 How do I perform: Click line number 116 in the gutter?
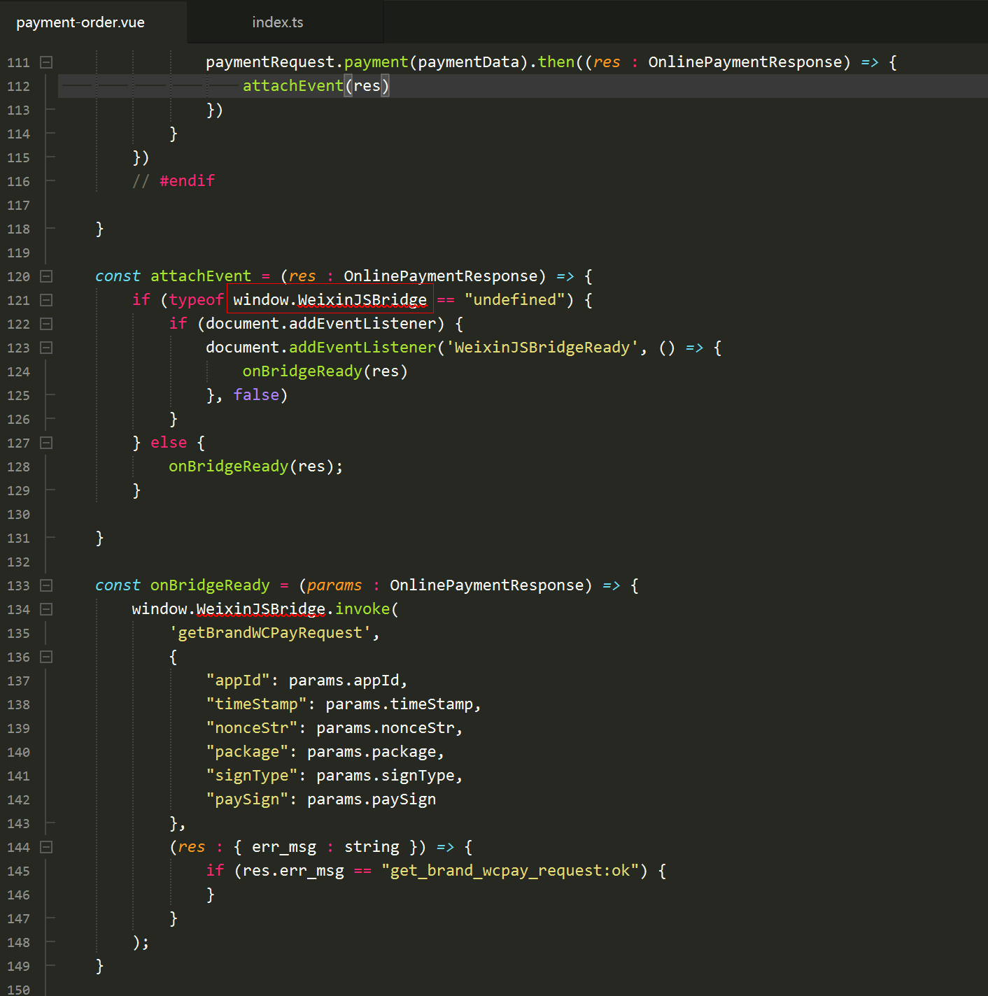[x=19, y=182]
